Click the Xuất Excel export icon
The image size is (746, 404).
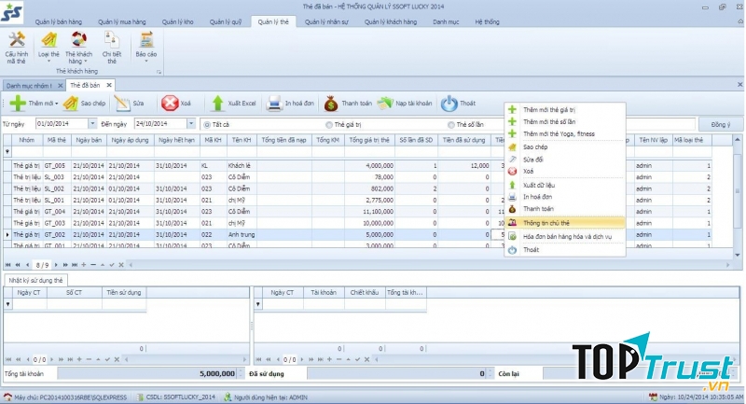[217, 104]
